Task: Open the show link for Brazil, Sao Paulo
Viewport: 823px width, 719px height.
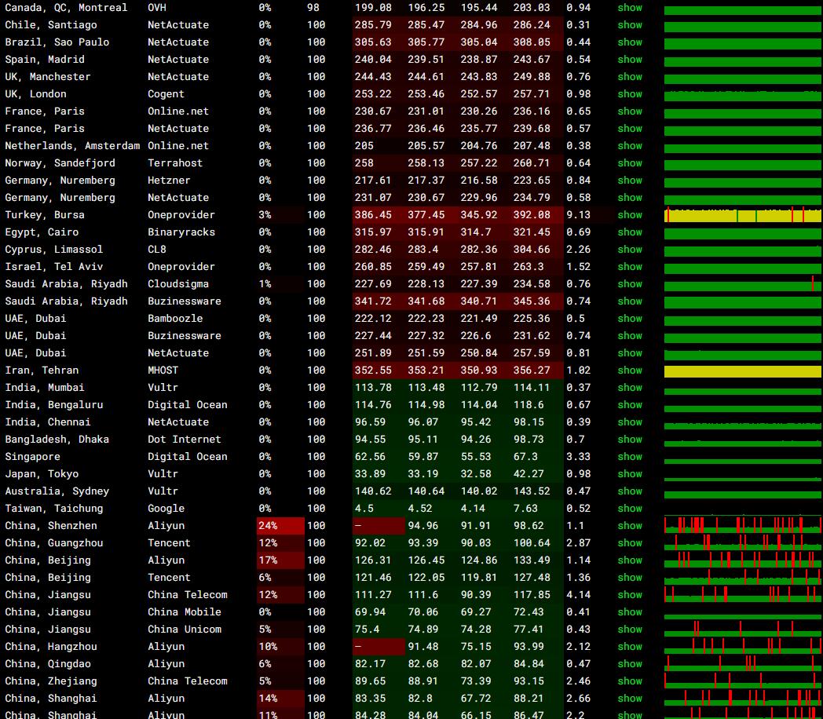Action: (629, 42)
